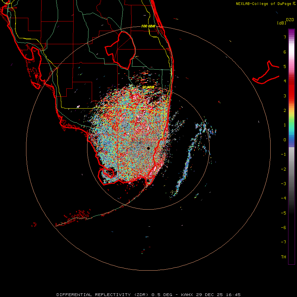Click the 4 value on the color scale
This screenshot has width=297, height=297.
285,81
